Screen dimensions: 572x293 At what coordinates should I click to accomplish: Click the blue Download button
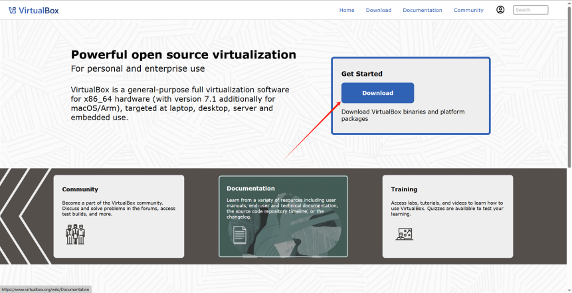(377, 93)
